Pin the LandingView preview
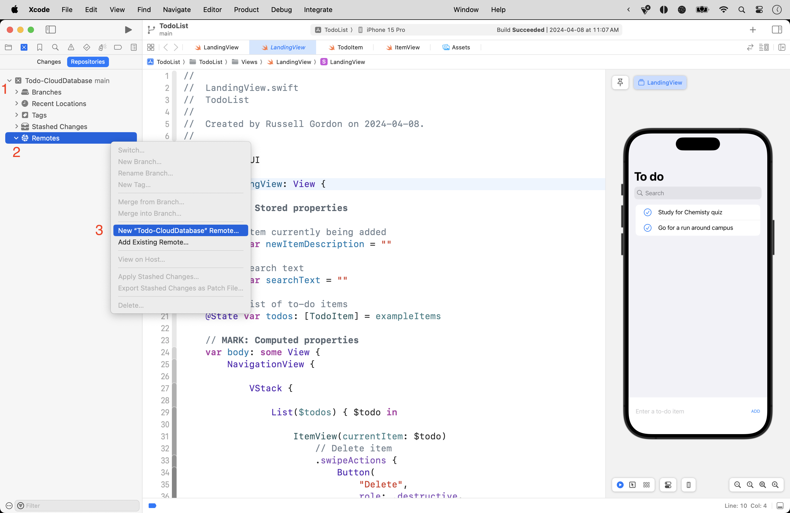 620,82
